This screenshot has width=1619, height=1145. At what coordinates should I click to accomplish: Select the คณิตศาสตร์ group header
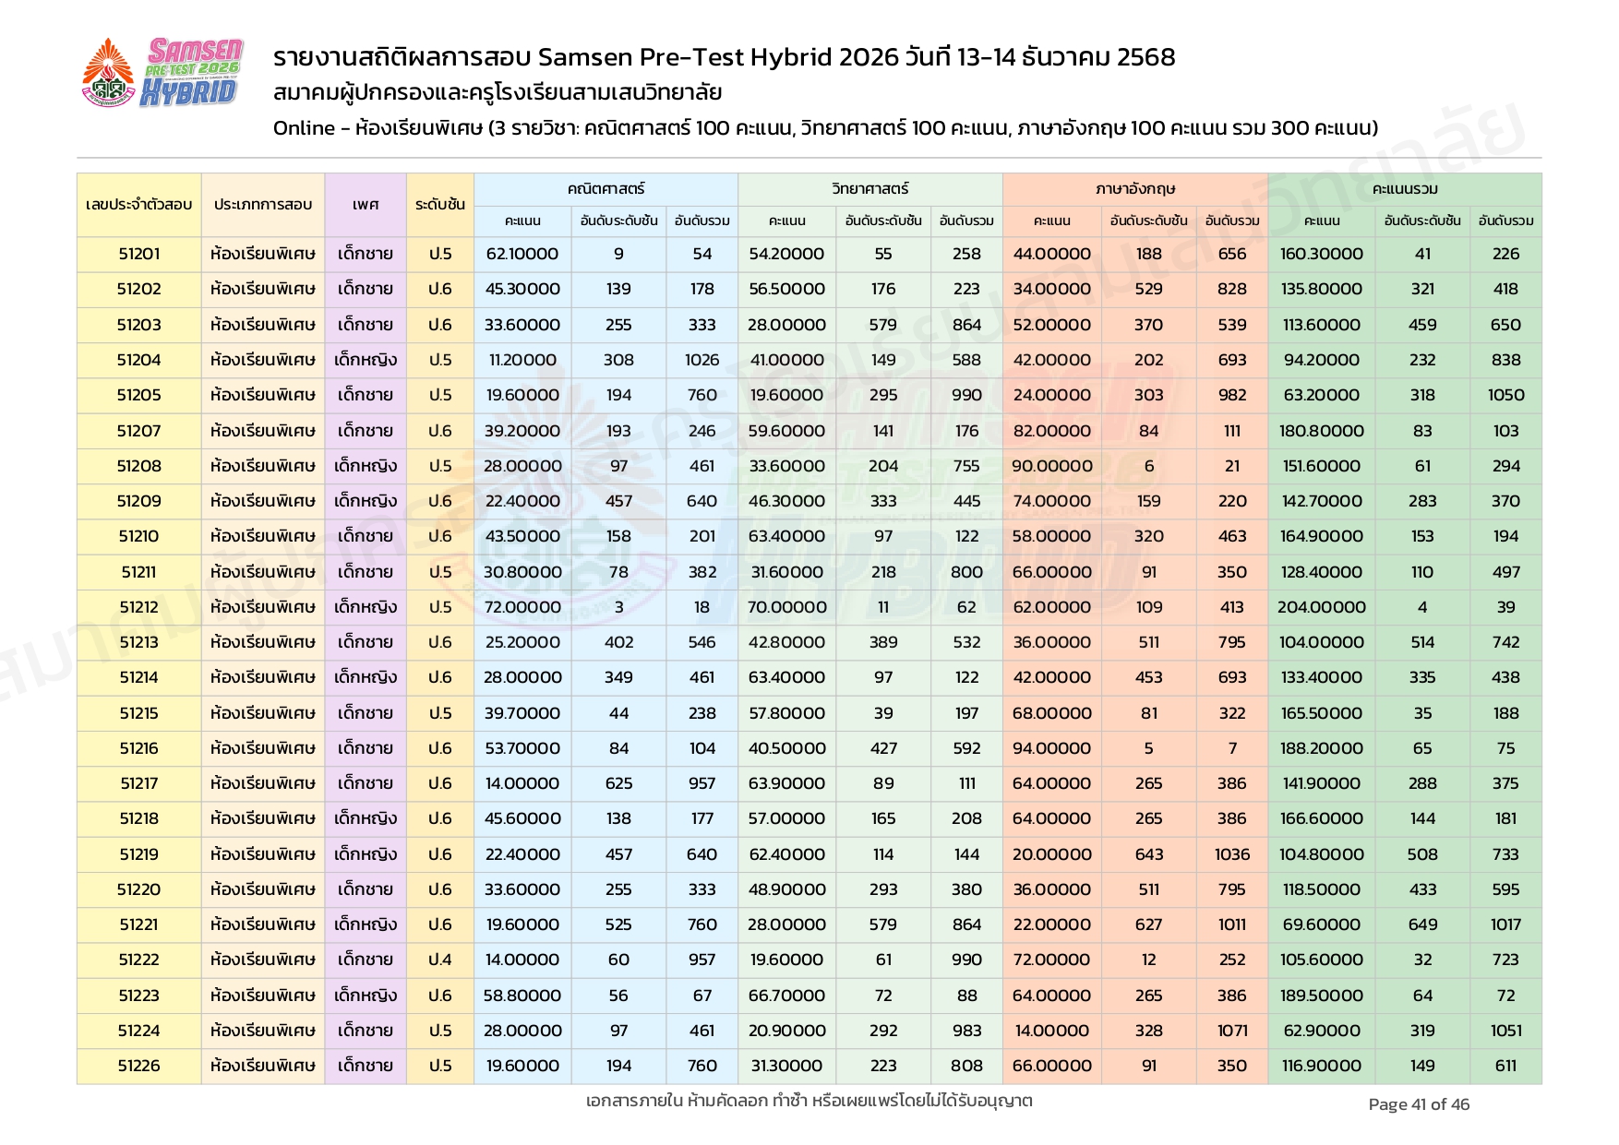tap(606, 188)
